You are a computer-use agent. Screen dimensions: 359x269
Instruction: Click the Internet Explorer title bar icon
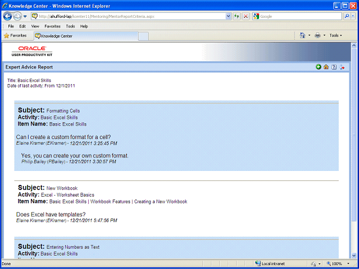[5, 6]
